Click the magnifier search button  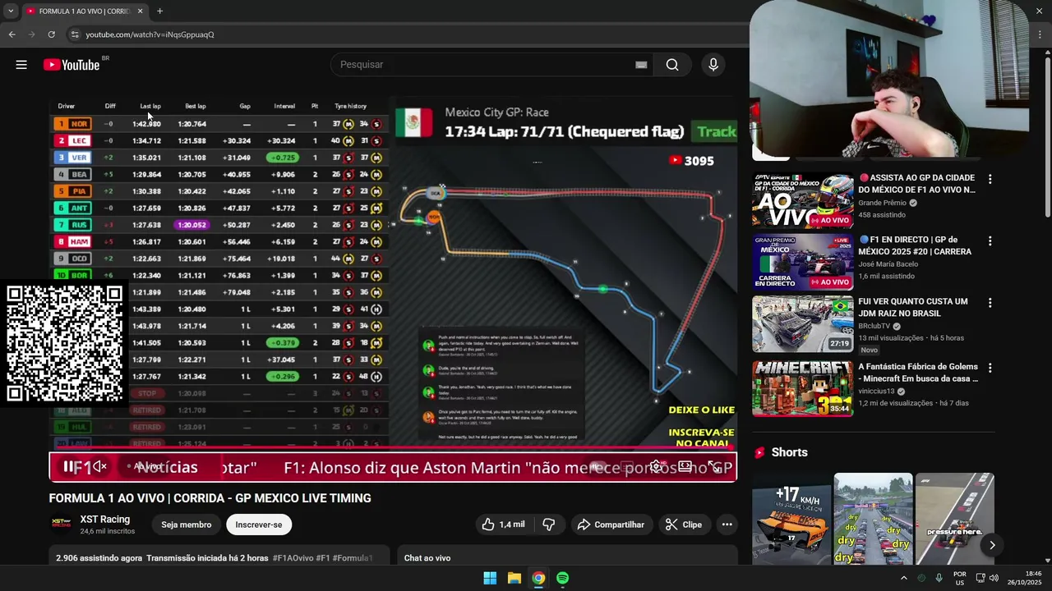(672, 65)
